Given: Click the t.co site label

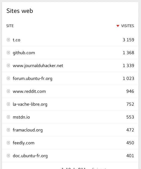Looking at the screenshot, I should (x=16, y=40).
